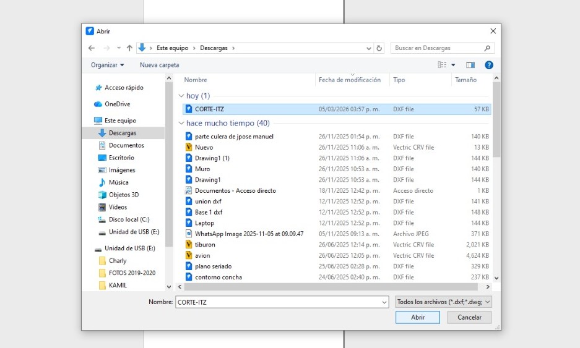Open the view options dropdown arrow
Image resolution: width=580 pixels, height=348 pixels.
click(x=453, y=65)
